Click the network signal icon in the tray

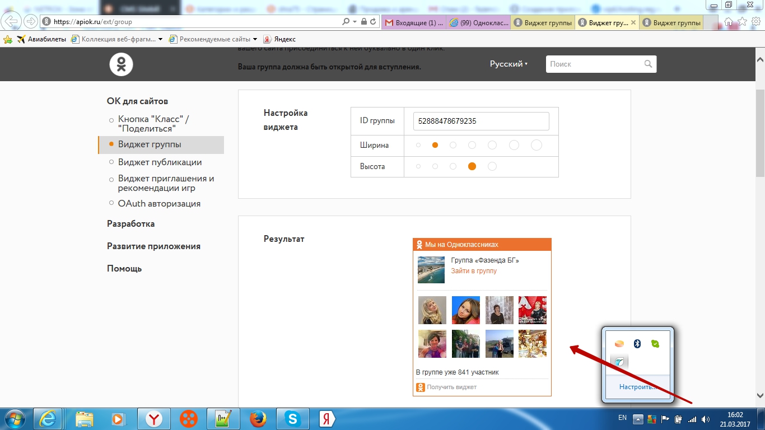692,419
